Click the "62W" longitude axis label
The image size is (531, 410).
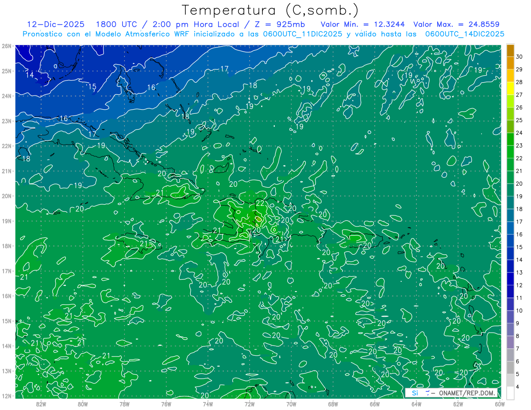(458, 404)
